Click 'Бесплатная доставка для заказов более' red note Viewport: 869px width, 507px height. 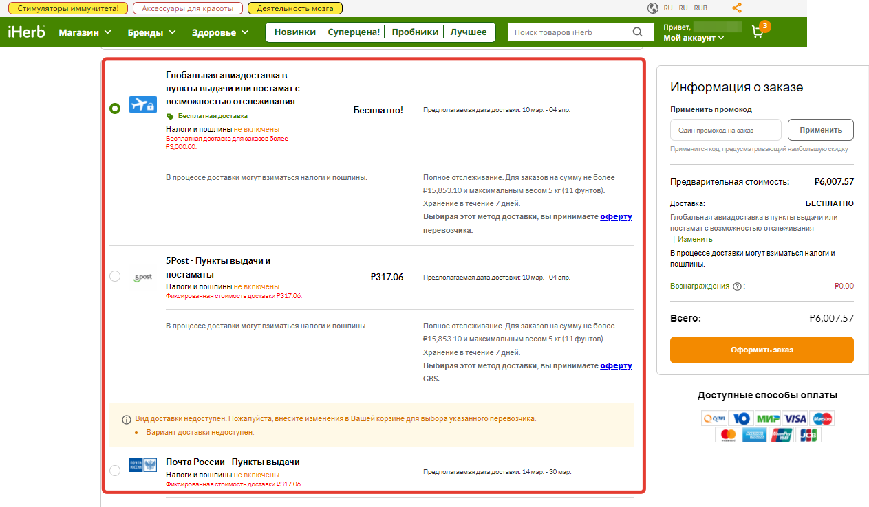pyautogui.click(x=227, y=142)
